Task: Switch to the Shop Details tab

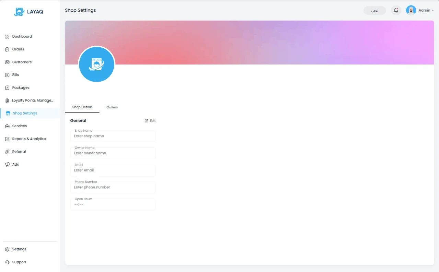Action: pos(82,107)
